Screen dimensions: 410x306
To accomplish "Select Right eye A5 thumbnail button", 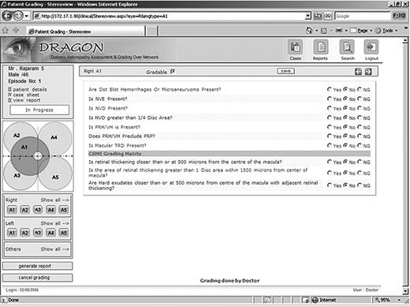I will coord(64,210).
